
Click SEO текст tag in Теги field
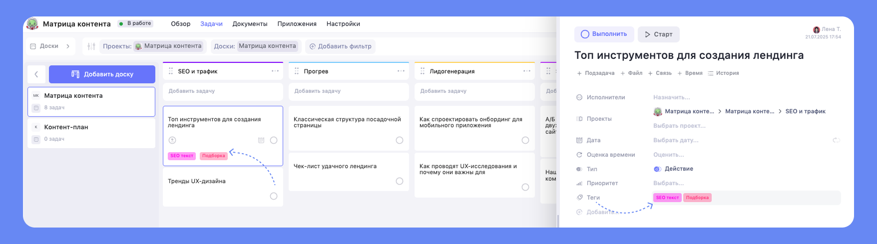click(x=667, y=198)
